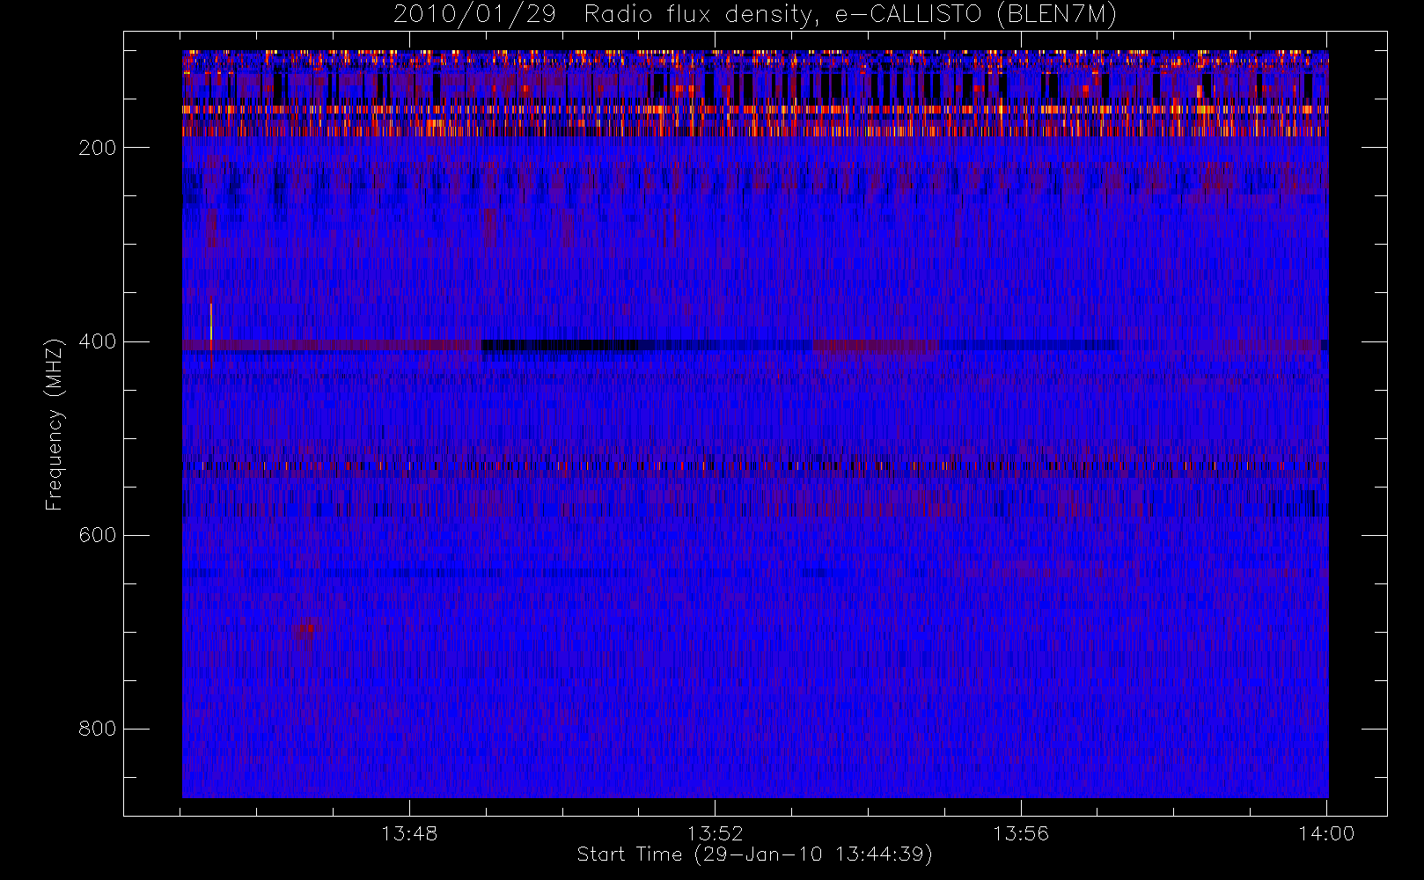This screenshot has height=880, width=1424.
Task: Click the 13:52 time tick label
Action: (715, 833)
